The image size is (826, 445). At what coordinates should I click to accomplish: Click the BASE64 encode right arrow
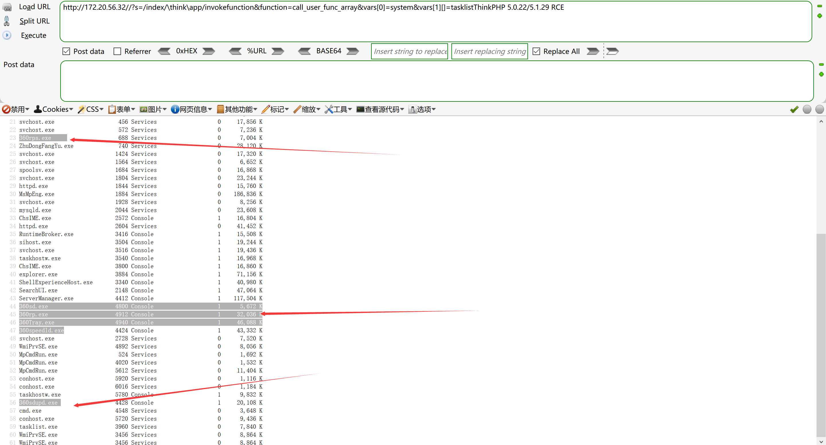[352, 51]
